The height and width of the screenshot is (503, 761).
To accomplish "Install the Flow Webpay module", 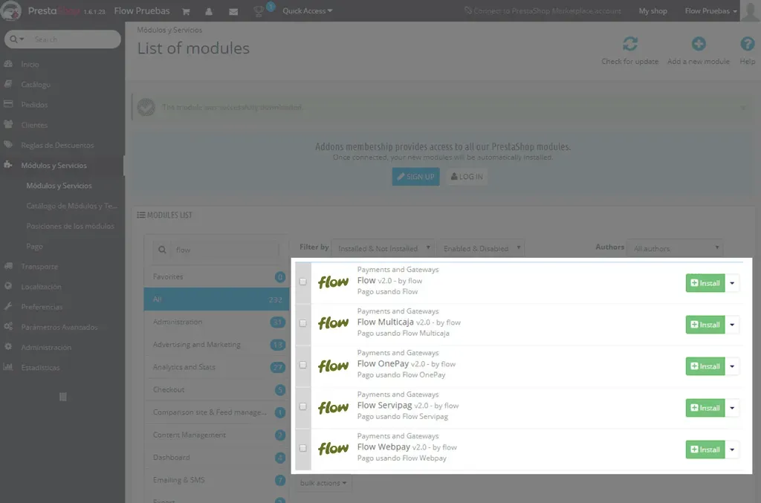I will pos(705,450).
